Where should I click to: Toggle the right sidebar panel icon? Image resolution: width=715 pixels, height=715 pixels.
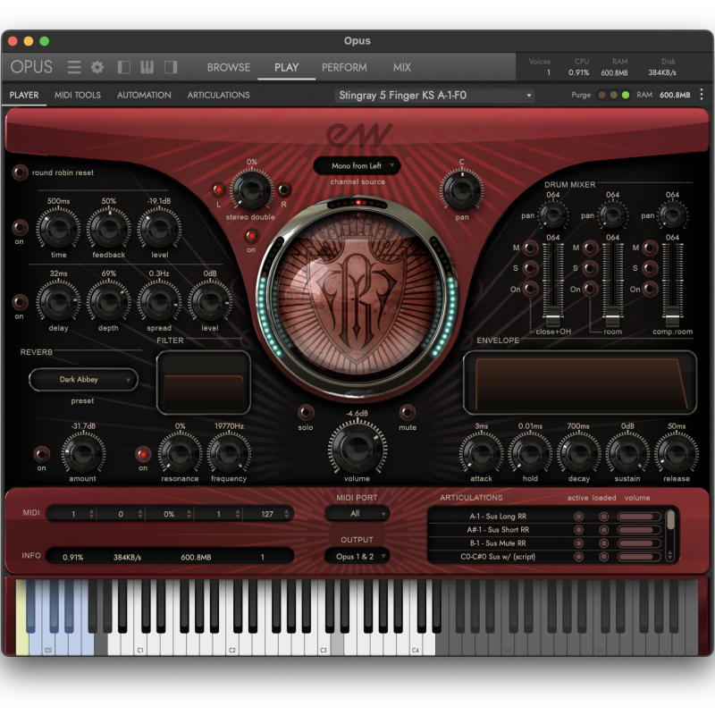(x=171, y=68)
